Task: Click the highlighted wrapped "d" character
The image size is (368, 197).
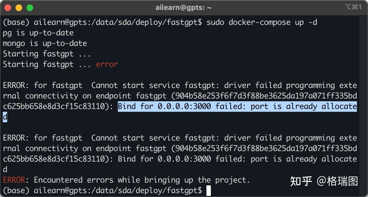Action: pos(5,117)
